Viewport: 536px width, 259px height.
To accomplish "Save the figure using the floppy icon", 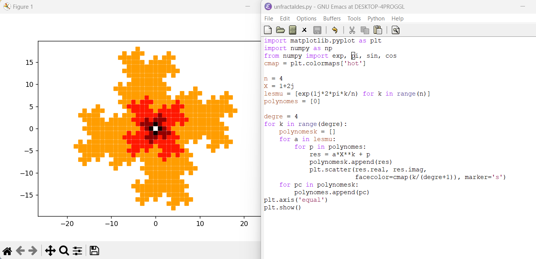I will coord(94,251).
